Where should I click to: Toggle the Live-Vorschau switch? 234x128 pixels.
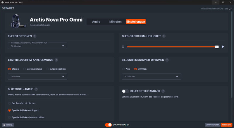(x=108, y=125)
